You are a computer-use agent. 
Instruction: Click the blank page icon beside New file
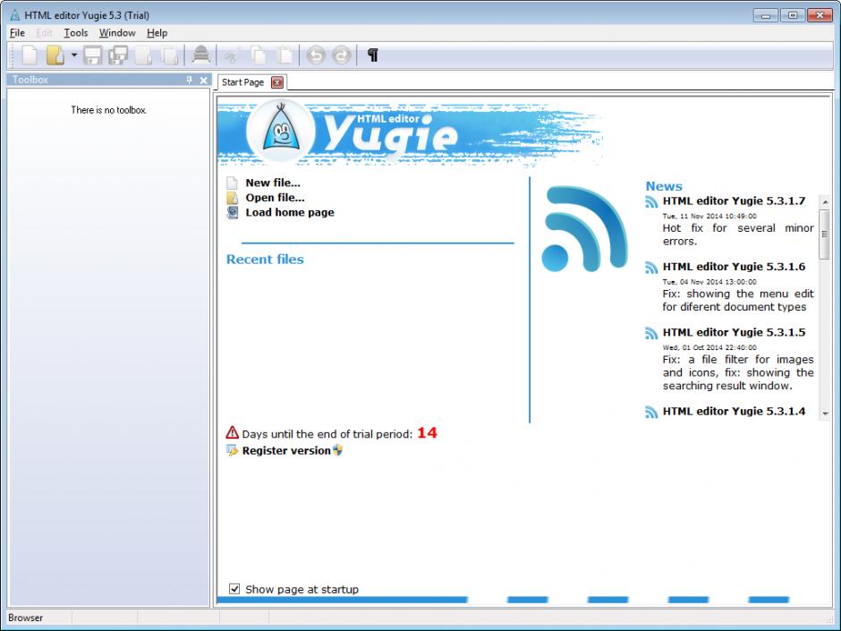(232, 183)
